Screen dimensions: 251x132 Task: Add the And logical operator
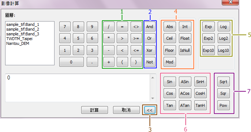(x=150, y=27)
